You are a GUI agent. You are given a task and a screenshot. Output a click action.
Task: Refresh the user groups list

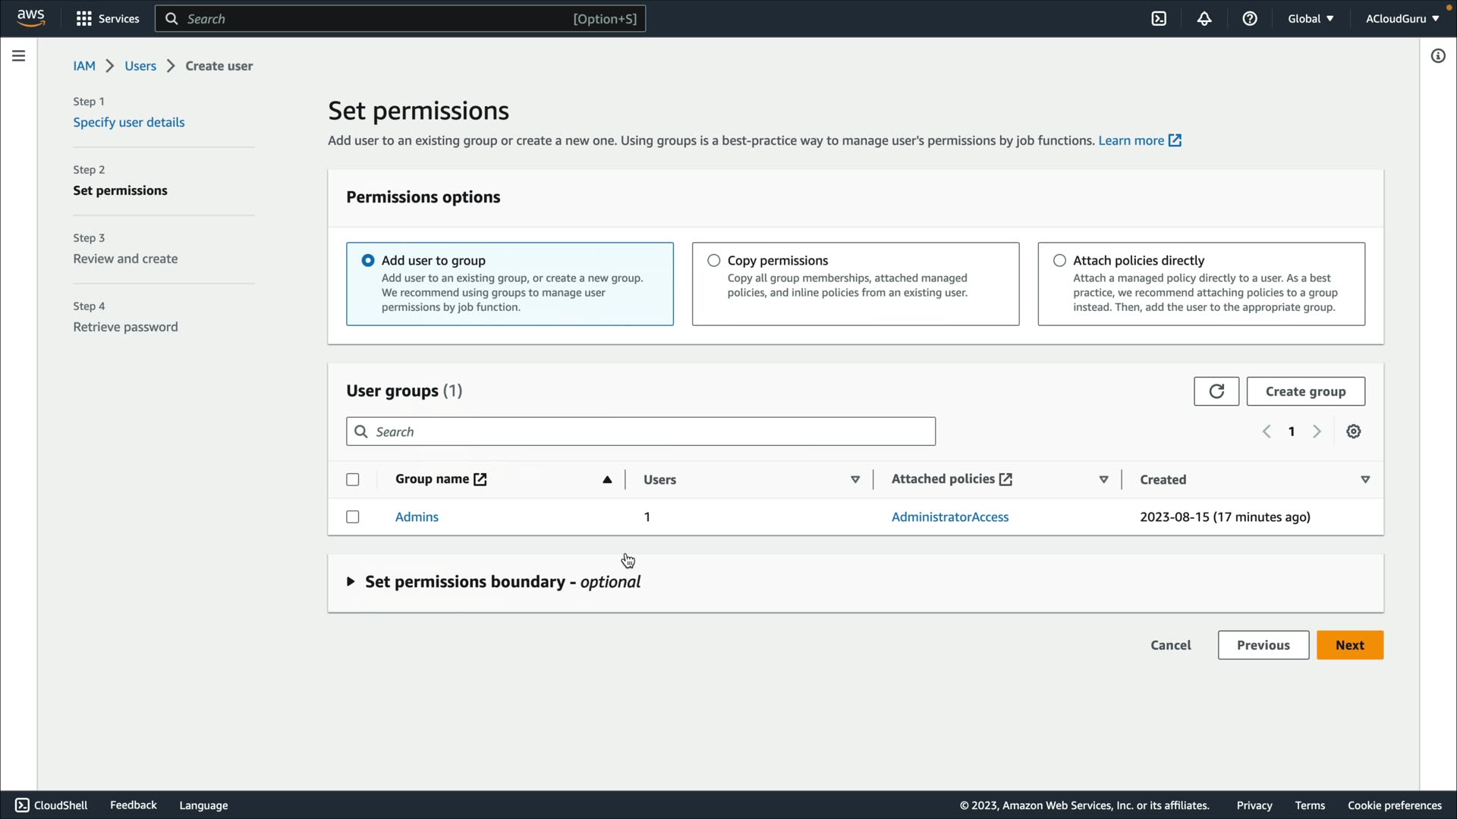click(x=1216, y=391)
